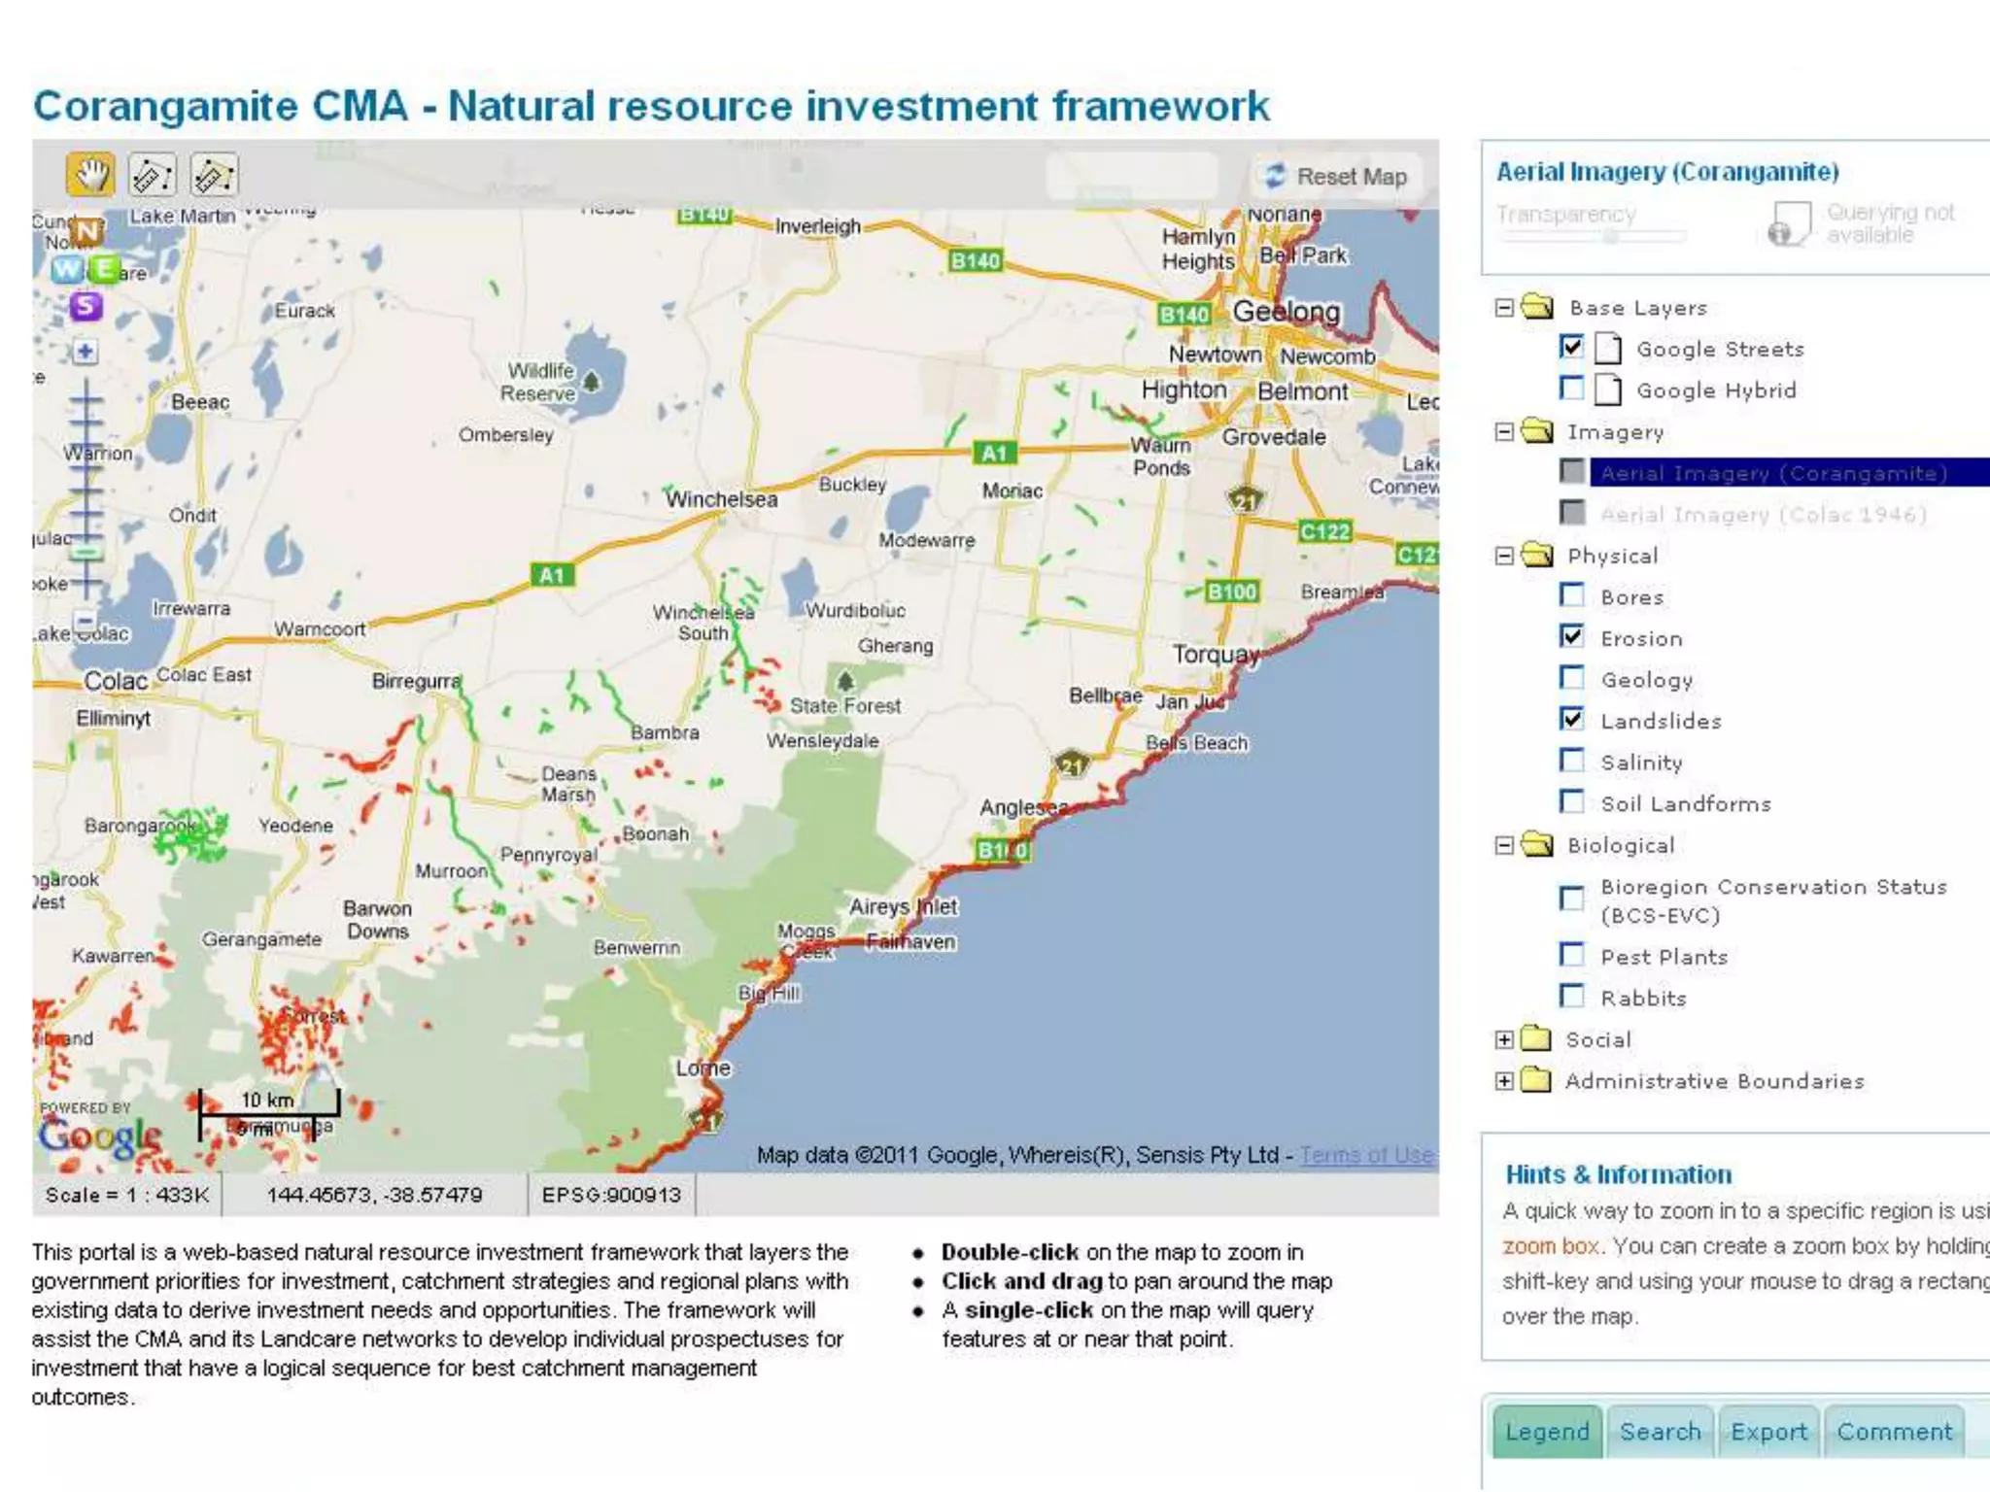Expand the Administrative Boundaries folder
1990x1492 pixels.
(x=1504, y=1081)
